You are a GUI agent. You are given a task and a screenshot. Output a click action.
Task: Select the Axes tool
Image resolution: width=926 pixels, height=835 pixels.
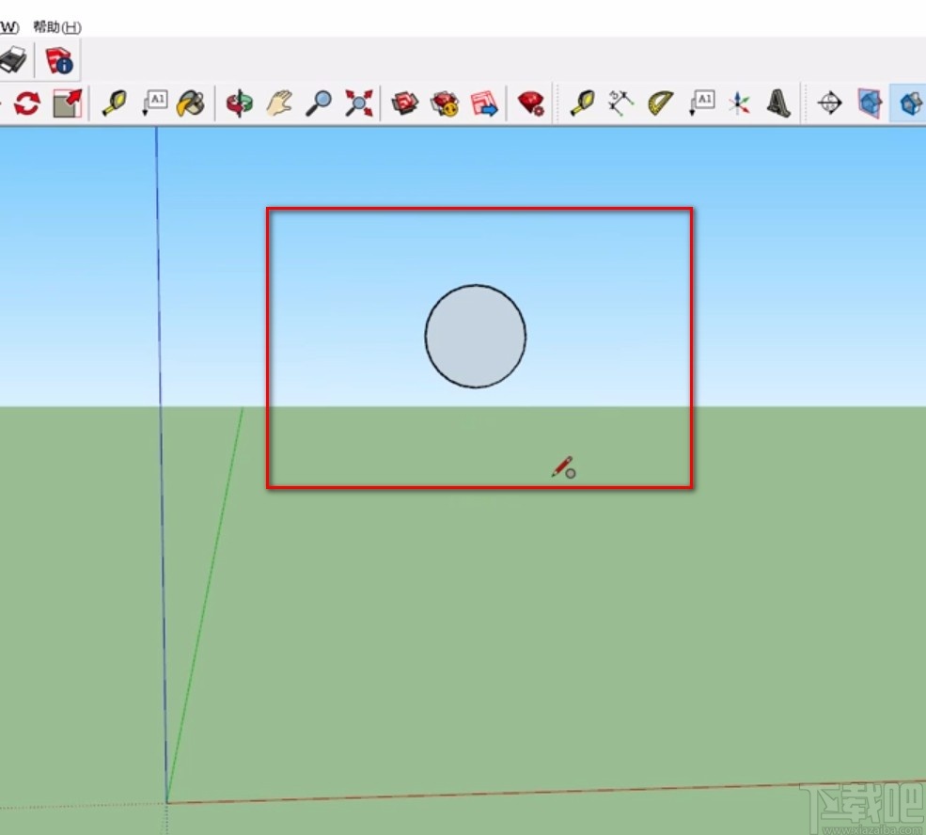(739, 103)
